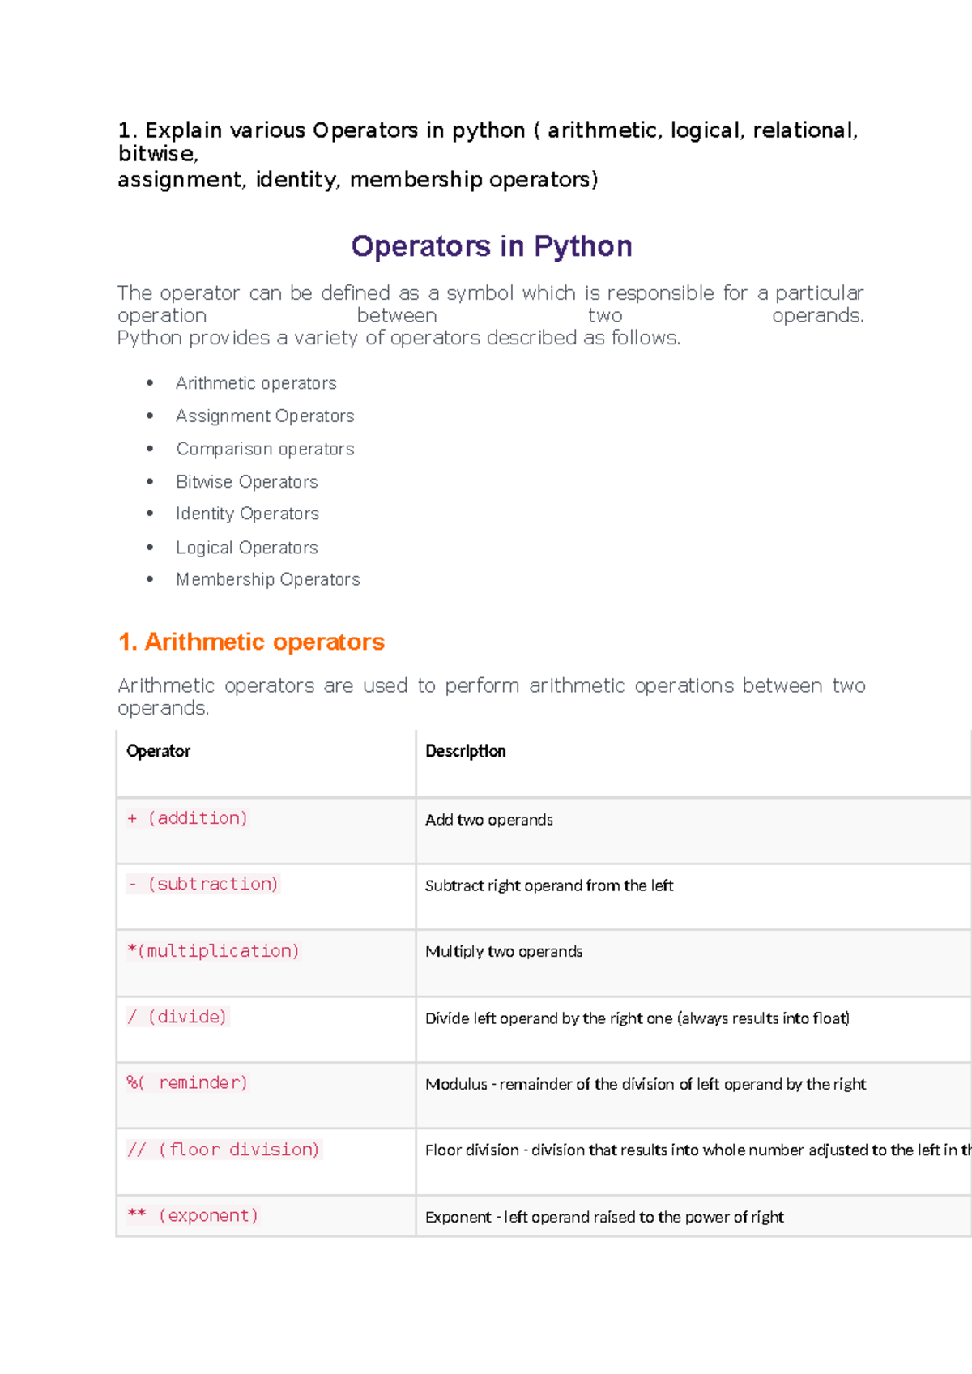The width and height of the screenshot is (972, 1374).
Task: Click the '- (subtraction)' operator cell
Action: tap(202, 884)
